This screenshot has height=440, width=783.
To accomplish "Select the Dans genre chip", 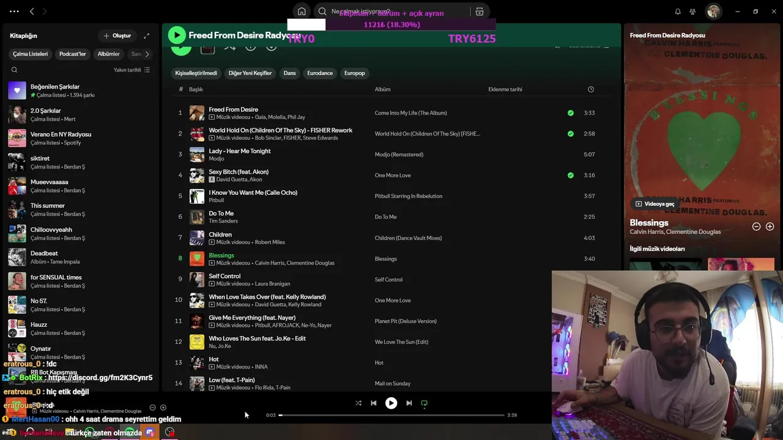I will [290, 73].
